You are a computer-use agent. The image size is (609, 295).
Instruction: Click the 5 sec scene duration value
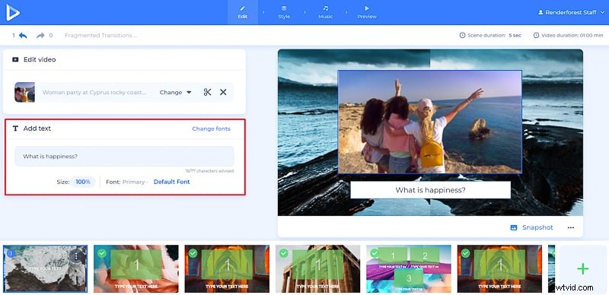tap(515, 35)
